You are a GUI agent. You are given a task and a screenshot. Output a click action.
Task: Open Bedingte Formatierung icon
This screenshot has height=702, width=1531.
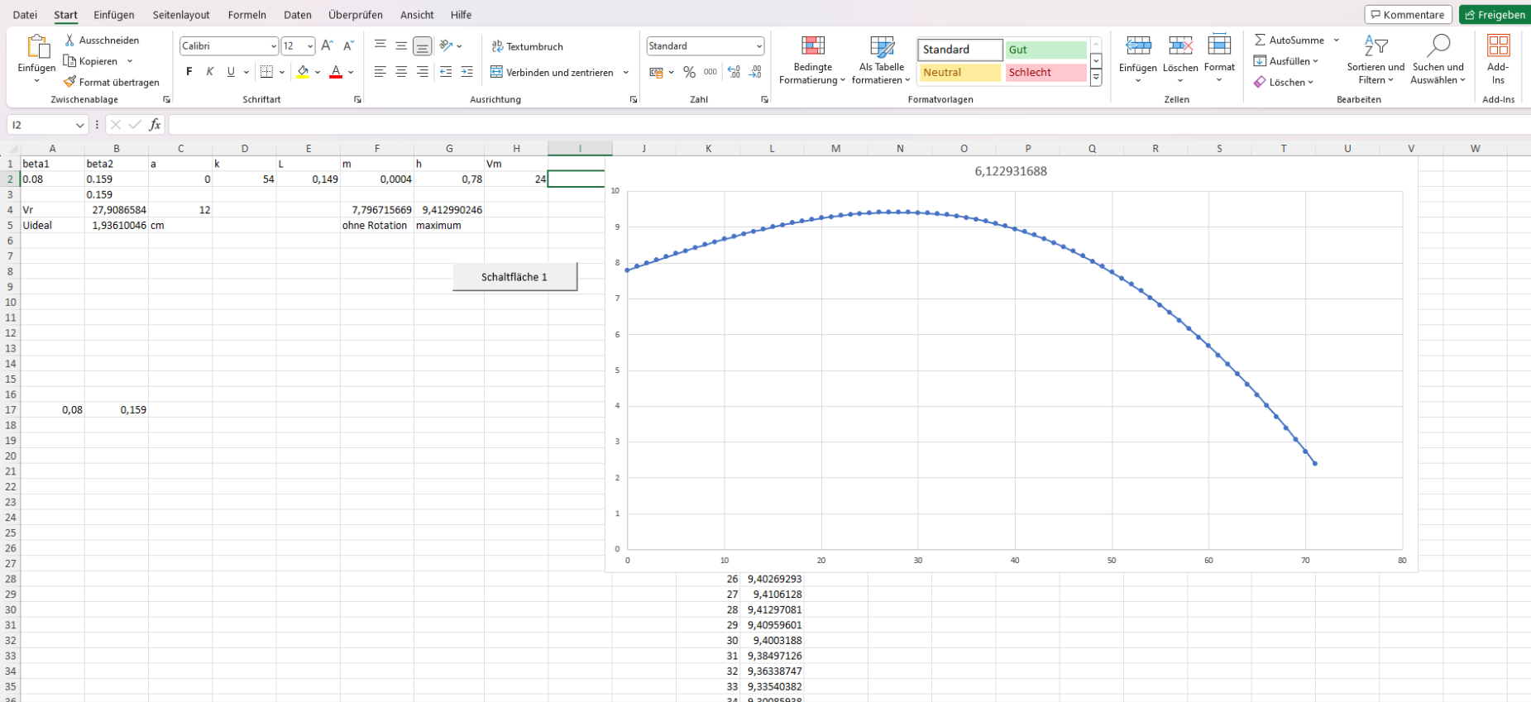(x=812, y=47)
